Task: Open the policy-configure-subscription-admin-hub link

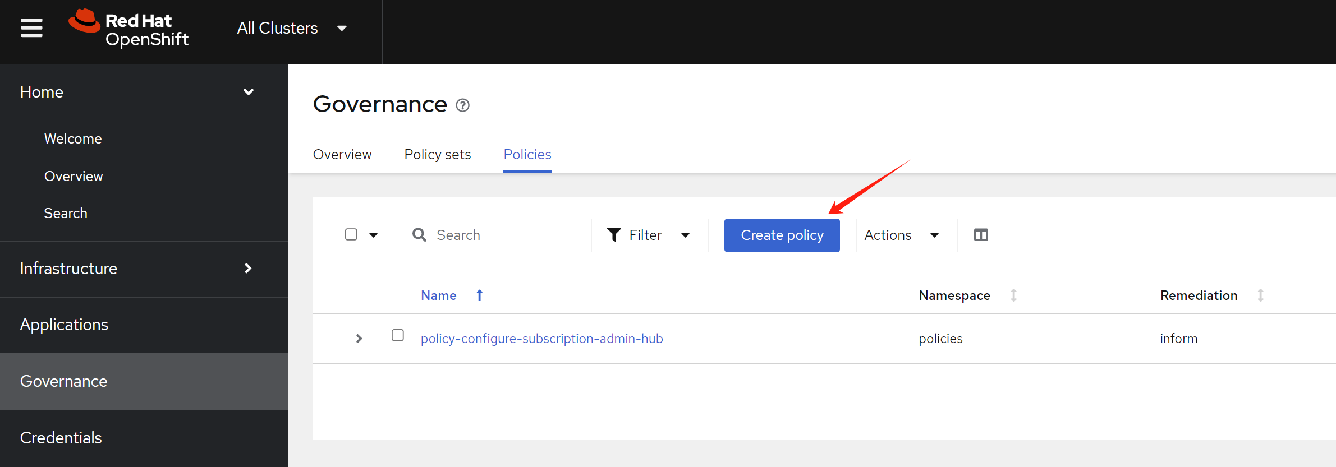Action: click(541, 339)
